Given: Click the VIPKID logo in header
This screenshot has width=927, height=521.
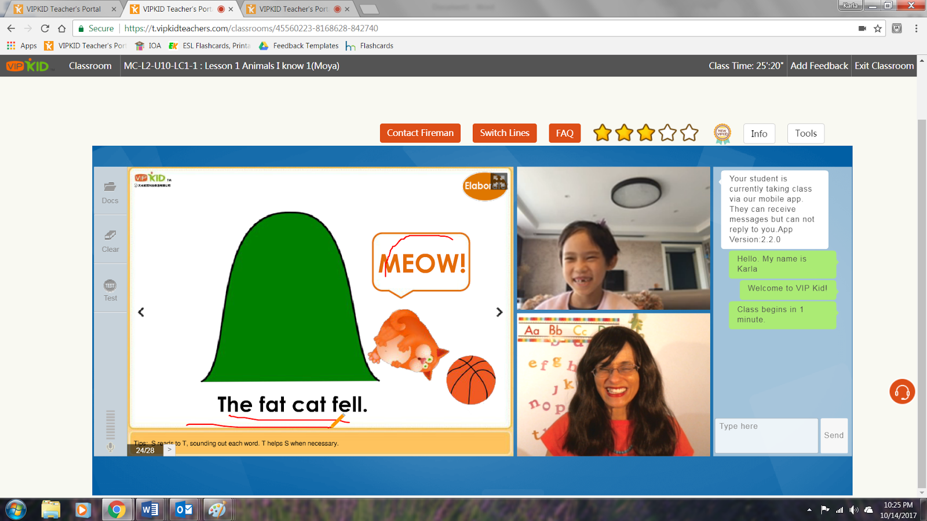Looking at the screenshot, I should coord(28,66).
